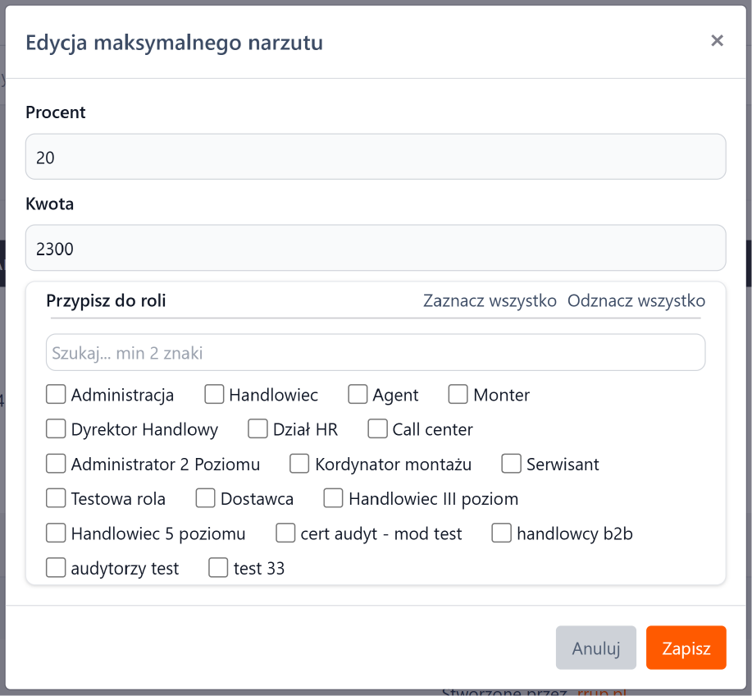Image resolution: width=752 pixels, height=696 pixels.
Task: Click Odznacz wszystko link
Action: pyautogui.click(x=636, y=300)
